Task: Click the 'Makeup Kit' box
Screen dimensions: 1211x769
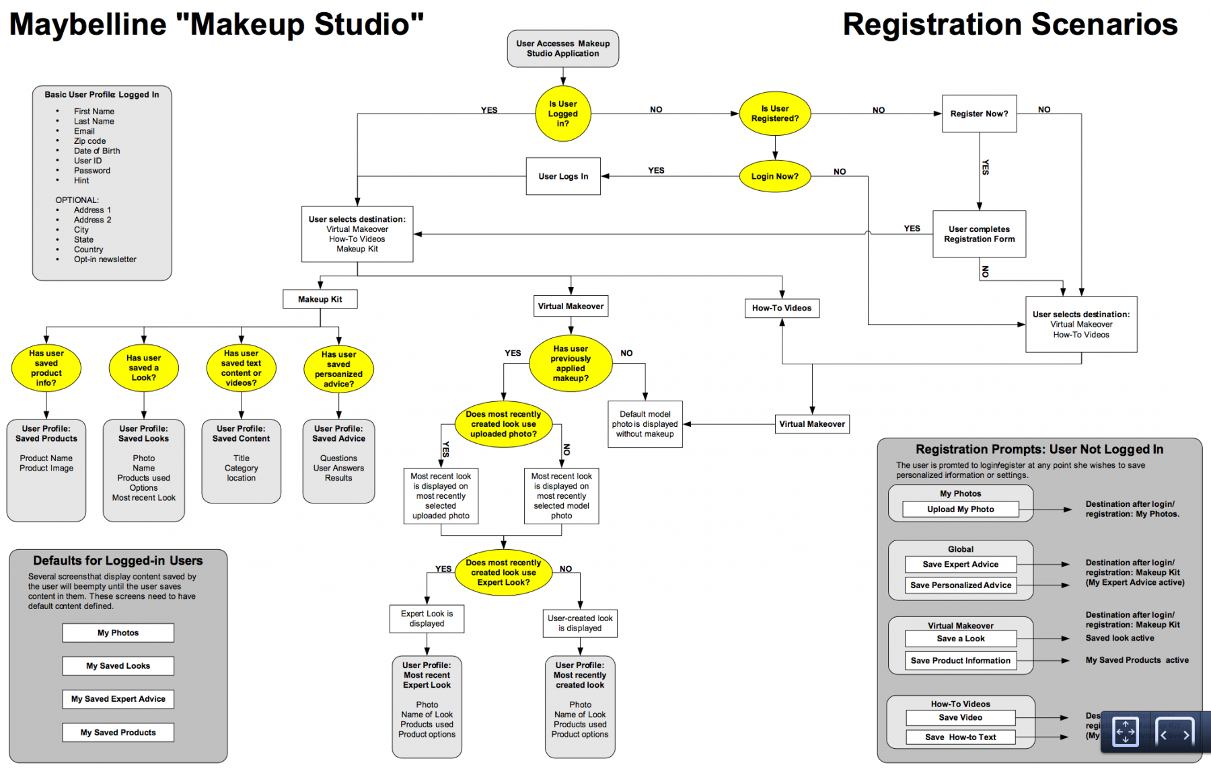Action: point(320,299)
